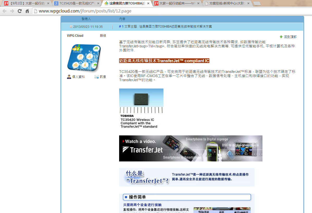312x213 pixels.
Task: Click the person profile icon
Action: point(69,77)
